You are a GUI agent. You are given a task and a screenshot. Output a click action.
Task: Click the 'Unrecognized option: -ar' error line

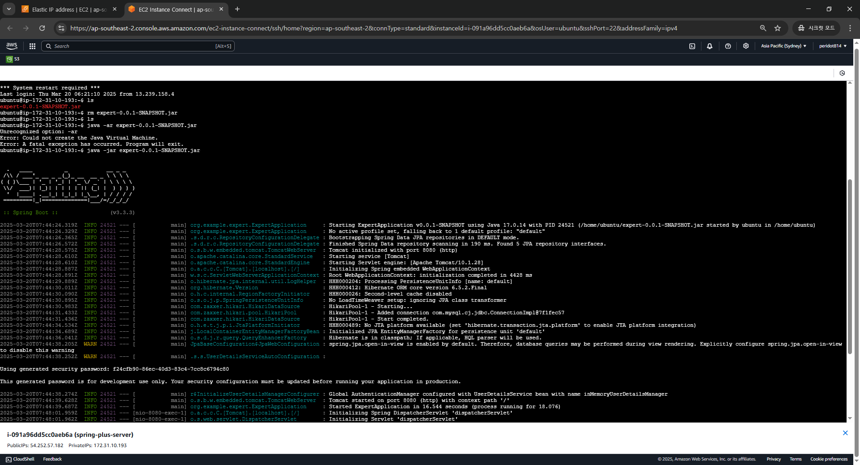(39, 132)
